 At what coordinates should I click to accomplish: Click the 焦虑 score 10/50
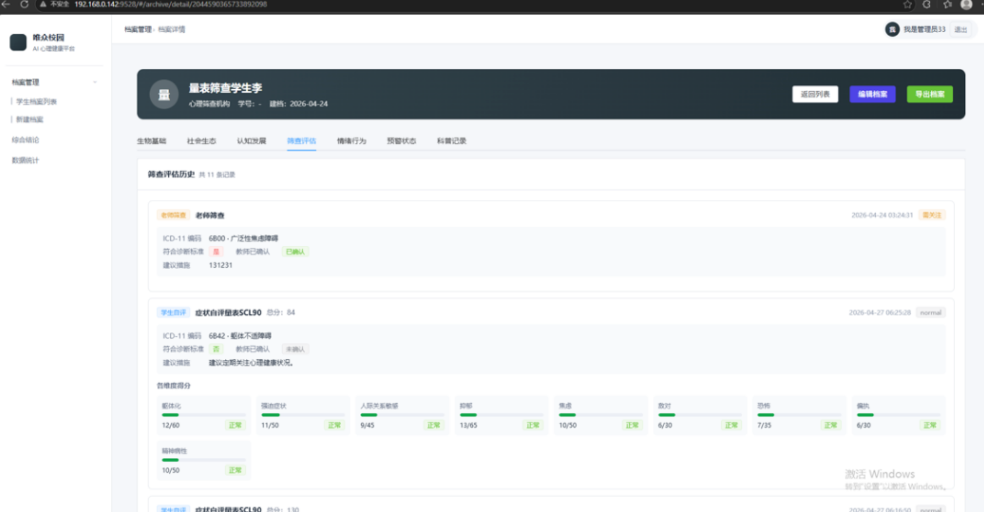[568, 425]
